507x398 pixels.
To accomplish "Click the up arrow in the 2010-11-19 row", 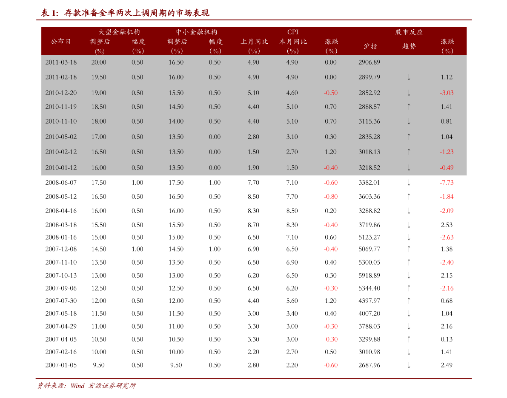I will 409,107.
